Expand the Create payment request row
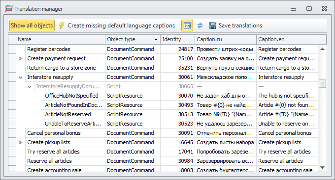 click(x=20, y=58)
